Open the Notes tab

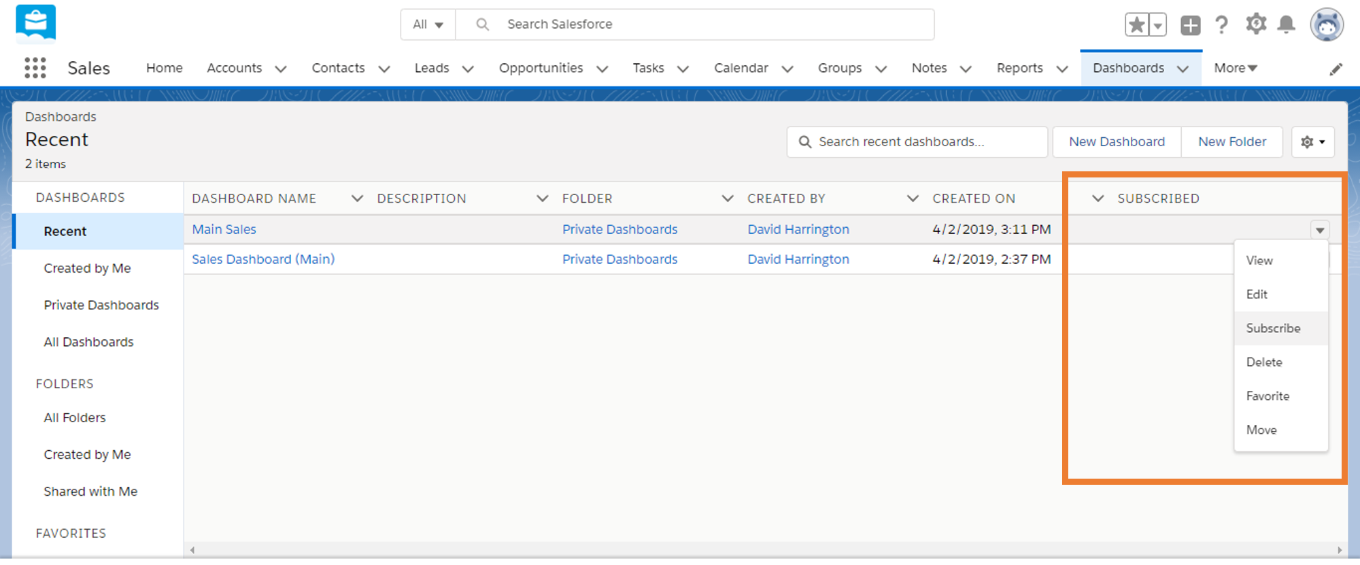click(x=929, y=68)
